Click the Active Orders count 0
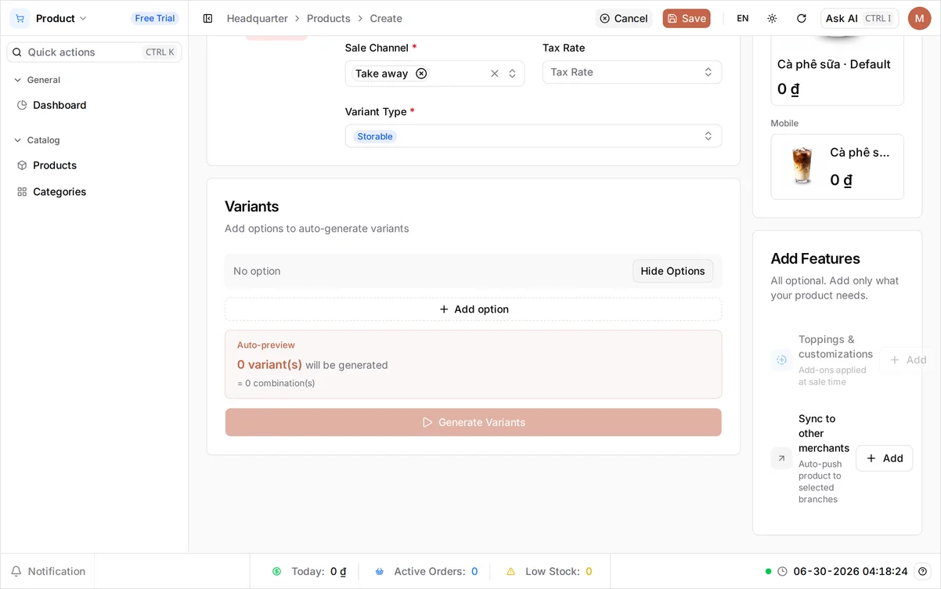Screen dimensions: 941x589 tap(474, 572)
